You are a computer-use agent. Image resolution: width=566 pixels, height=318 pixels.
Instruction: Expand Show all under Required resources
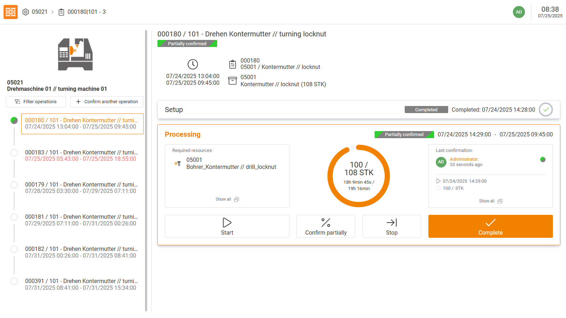point(227,199)
